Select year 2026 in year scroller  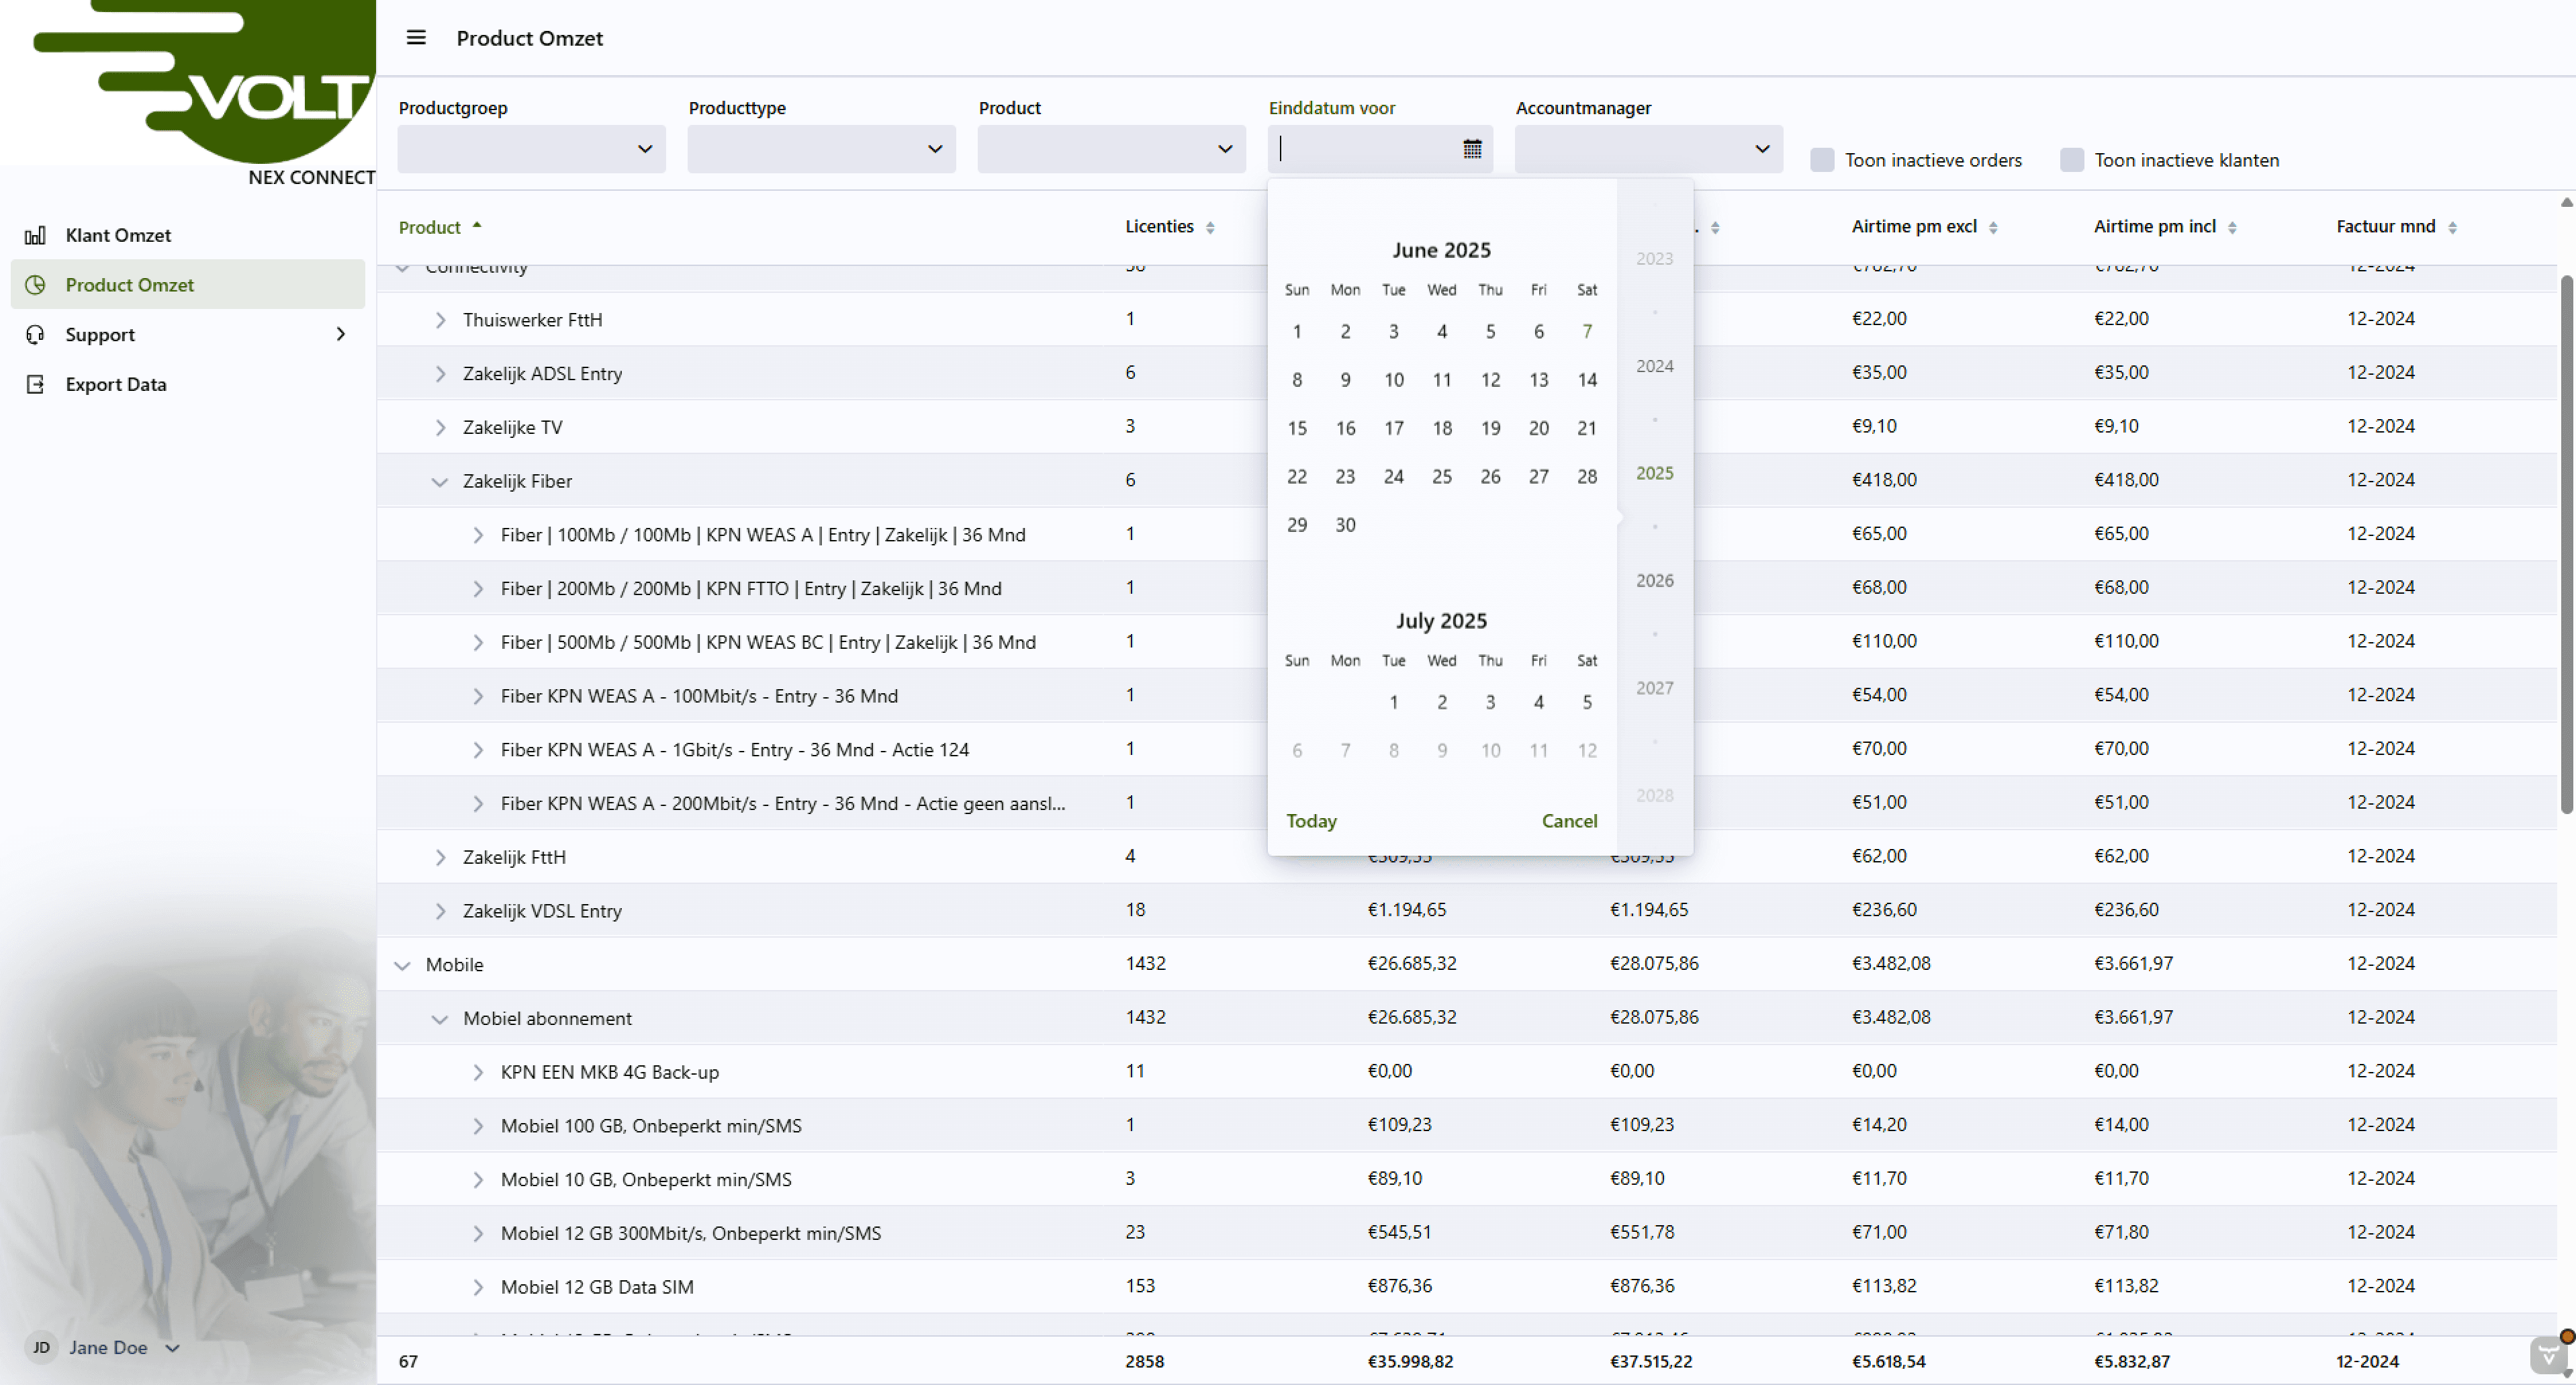(1654, 581)
